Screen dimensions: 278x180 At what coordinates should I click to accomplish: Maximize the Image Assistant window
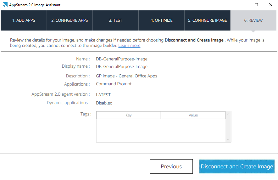pyautogui.click(x=256, y=5)
